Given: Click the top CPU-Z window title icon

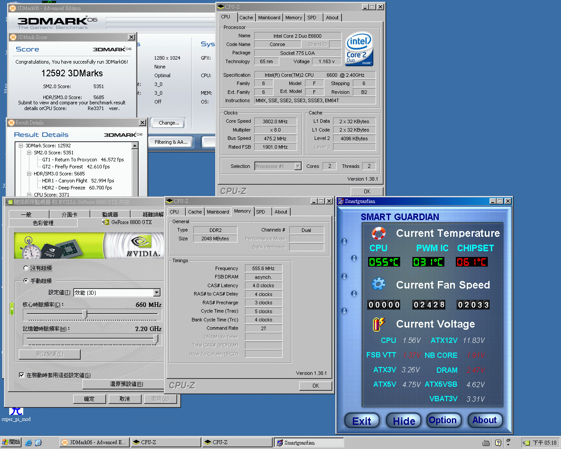Looking at the screenshot, I should click(x=221, y=7).
